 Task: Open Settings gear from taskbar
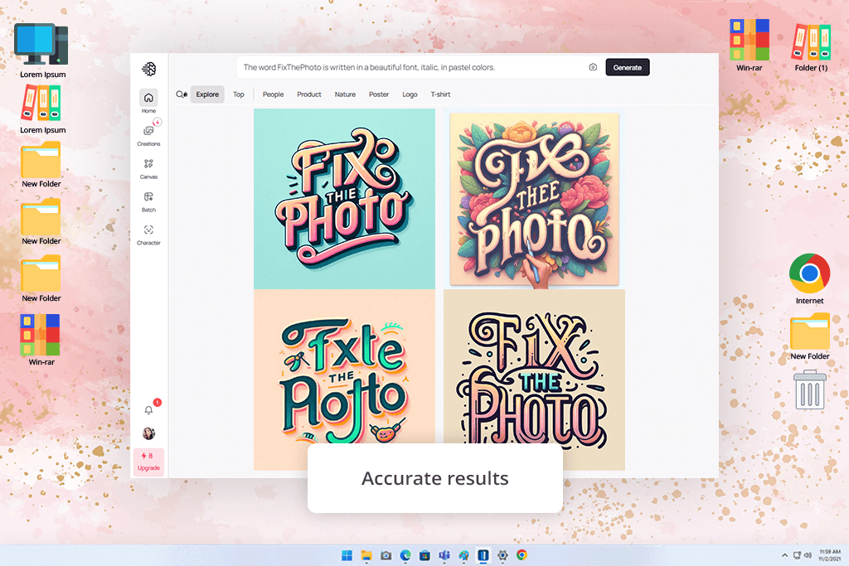(502, 555)
